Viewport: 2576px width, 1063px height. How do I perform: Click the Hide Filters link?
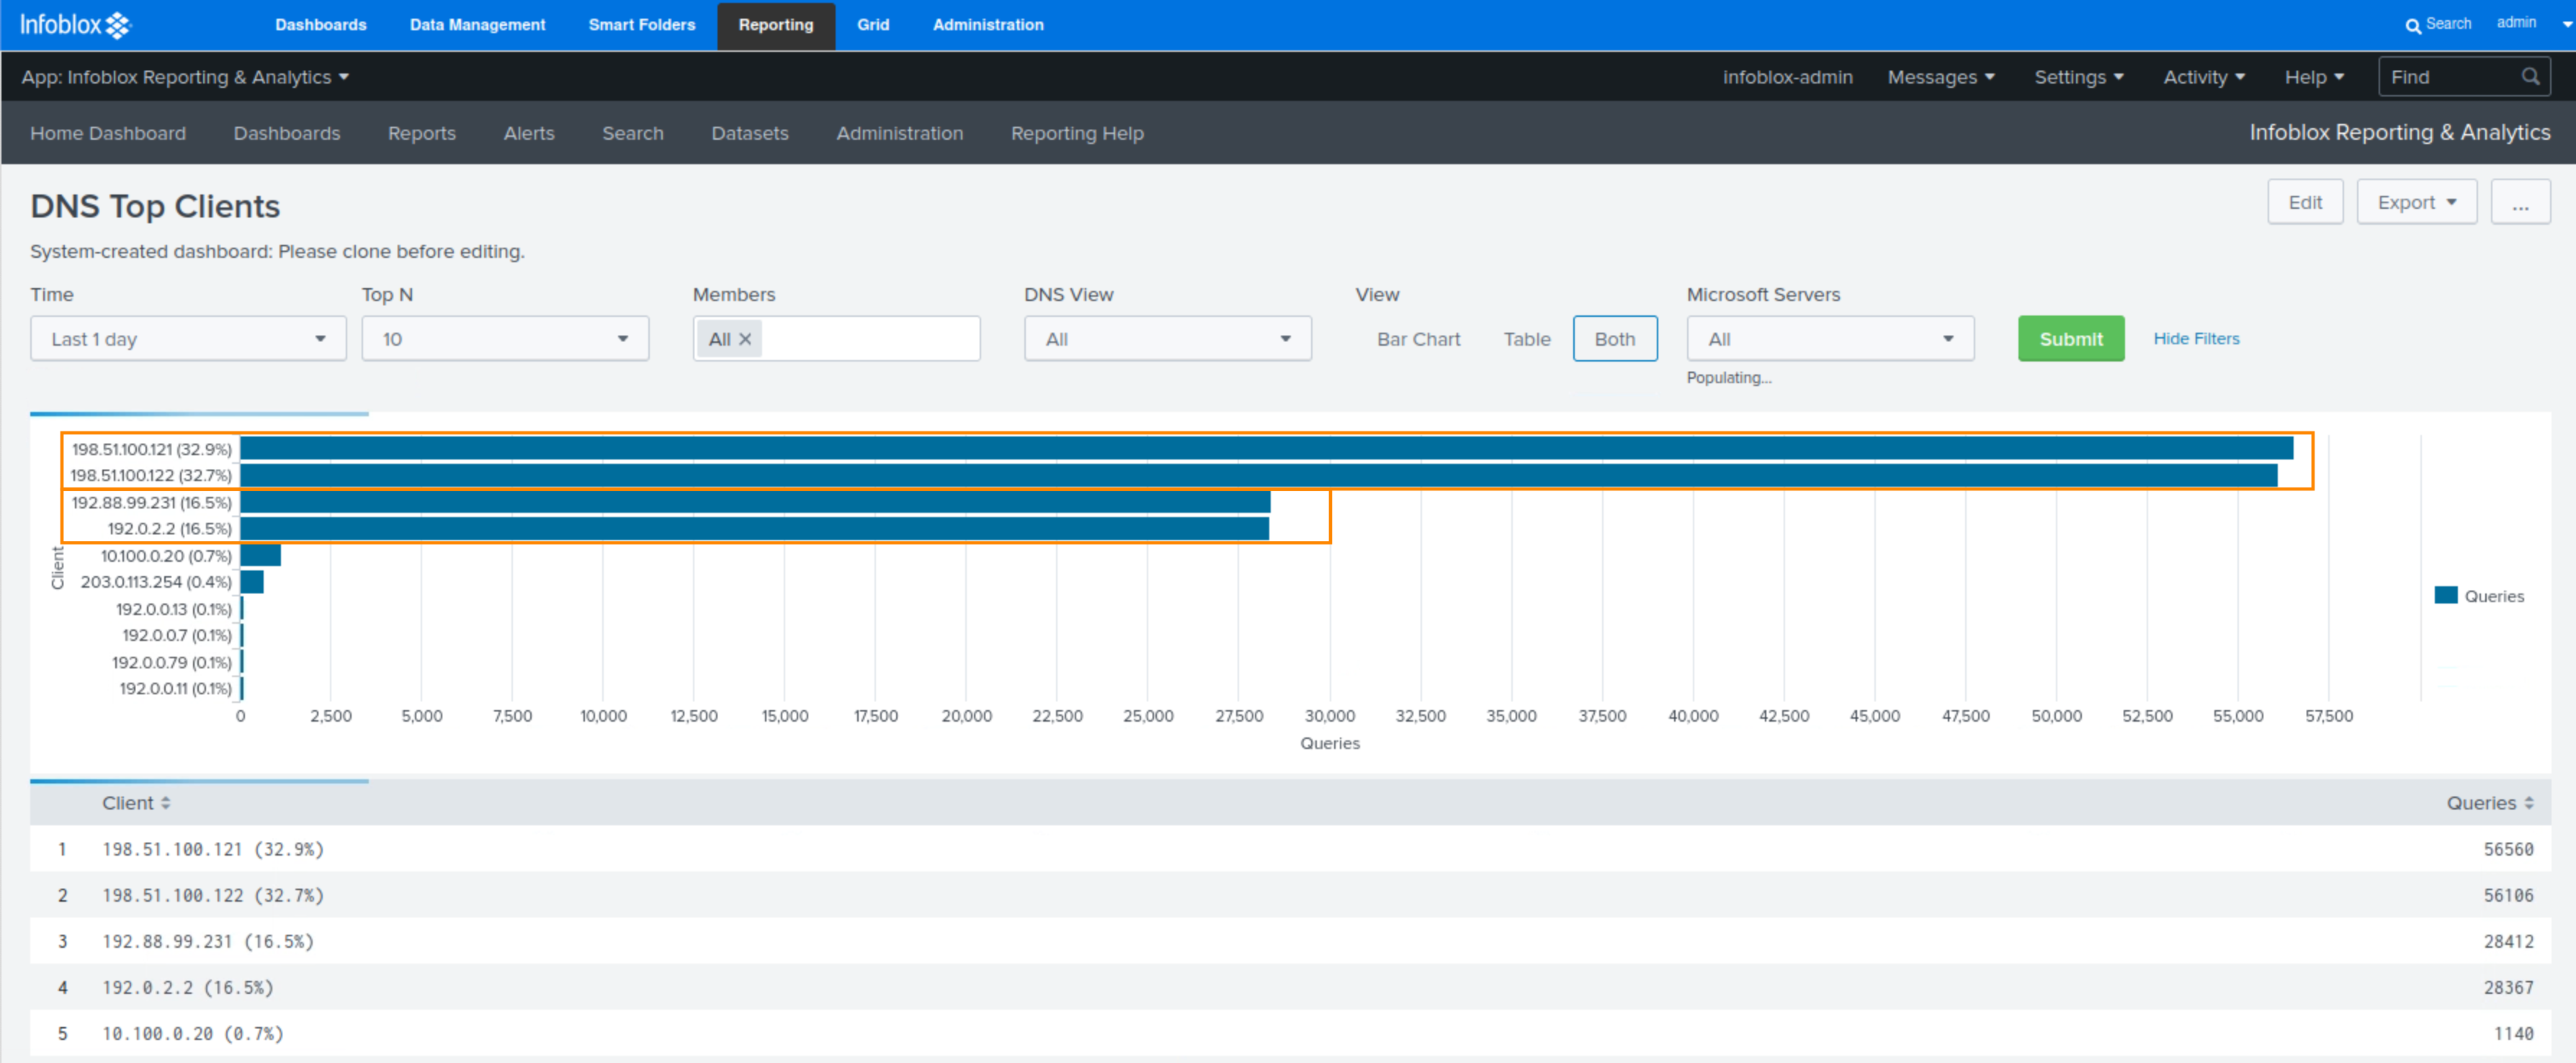(2196, 339)
